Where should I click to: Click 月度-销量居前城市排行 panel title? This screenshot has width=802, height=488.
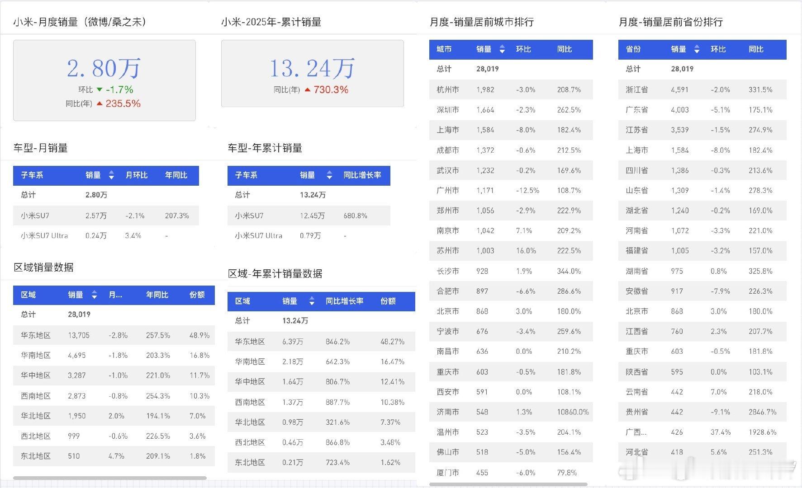pyautogui.click(x=482, y=22)
